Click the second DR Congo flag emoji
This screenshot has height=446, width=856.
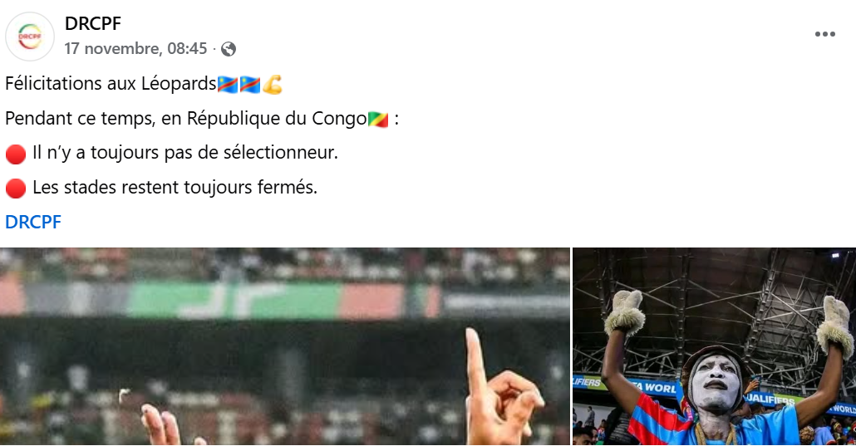coord(249,84)
